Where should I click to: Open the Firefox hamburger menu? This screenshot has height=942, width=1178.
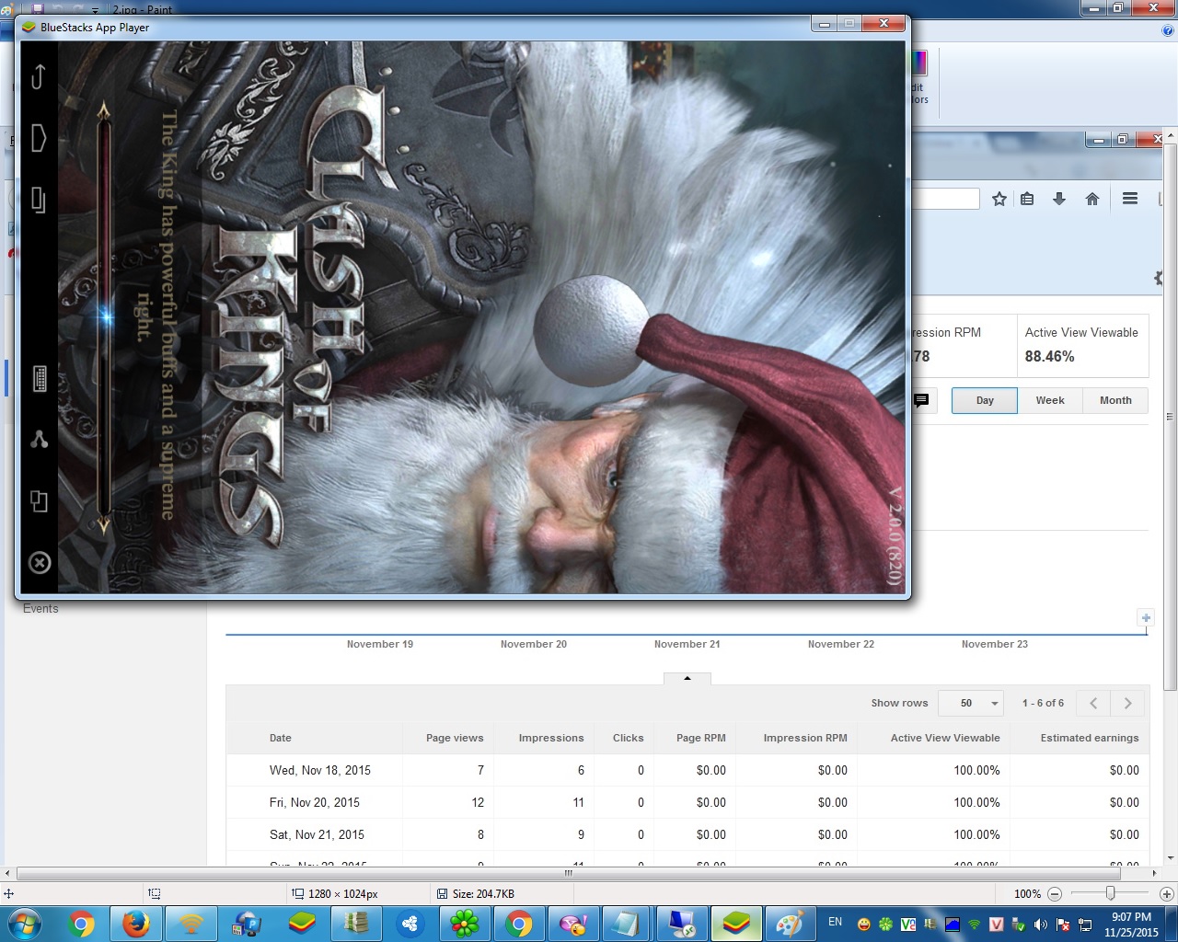pyautogui.click(x=1130, y=199)
